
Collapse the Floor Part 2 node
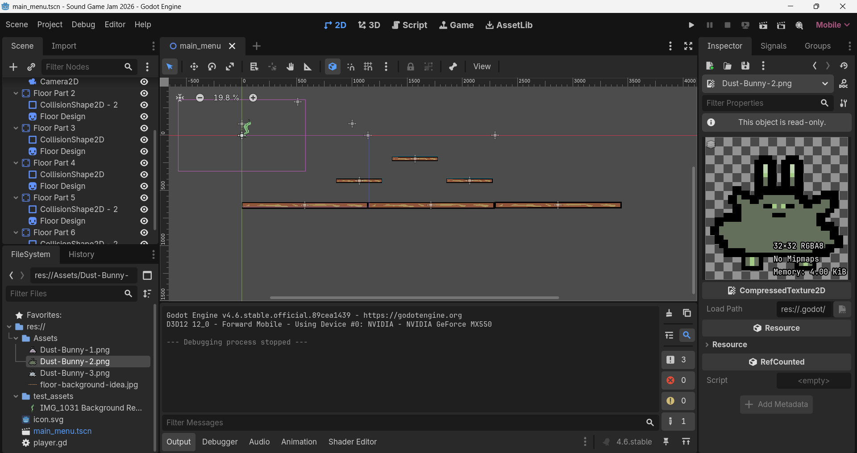16,93
